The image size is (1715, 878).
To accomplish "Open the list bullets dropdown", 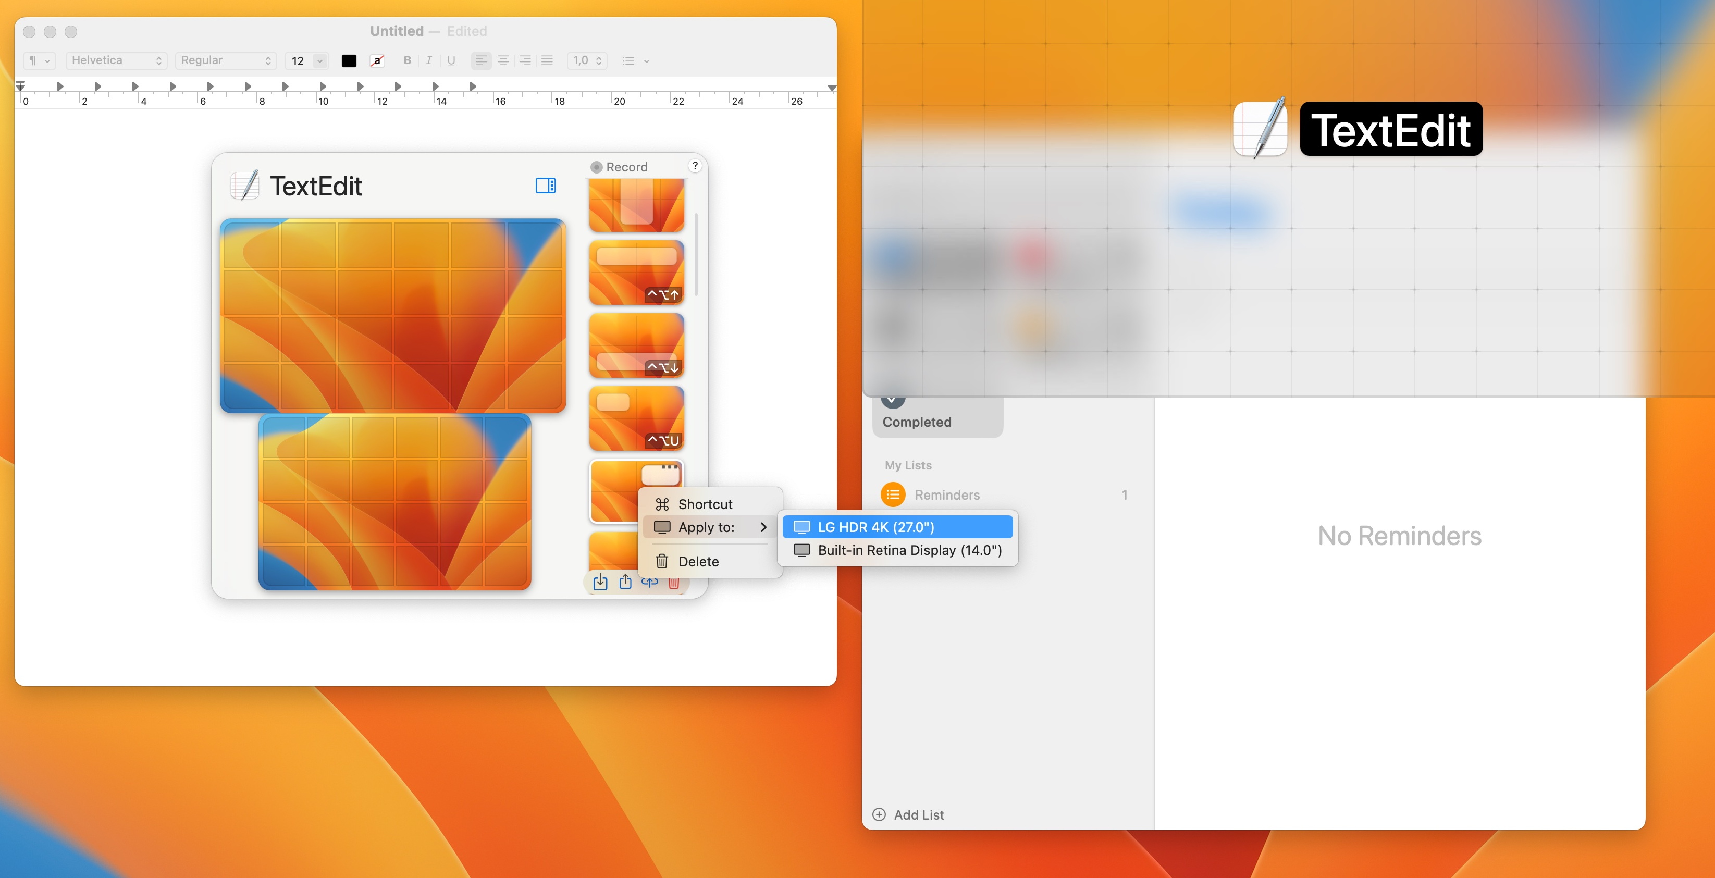I will click(x=635, y=61).
